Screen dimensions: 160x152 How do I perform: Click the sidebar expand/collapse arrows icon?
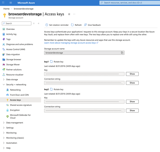pyautogui.click(x=34, y=23)
